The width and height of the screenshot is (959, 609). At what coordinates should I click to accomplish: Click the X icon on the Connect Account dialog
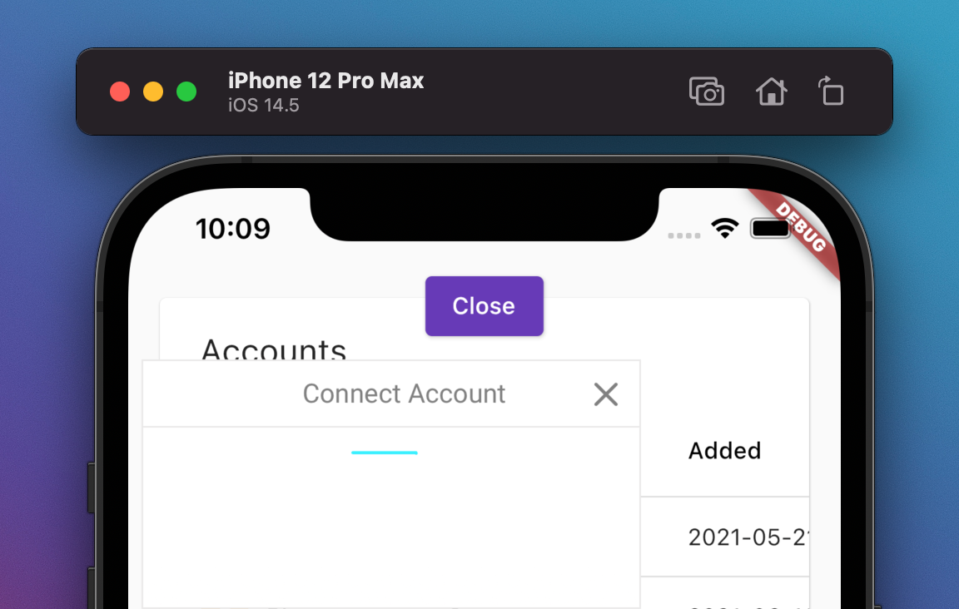(x=605, y=394)
